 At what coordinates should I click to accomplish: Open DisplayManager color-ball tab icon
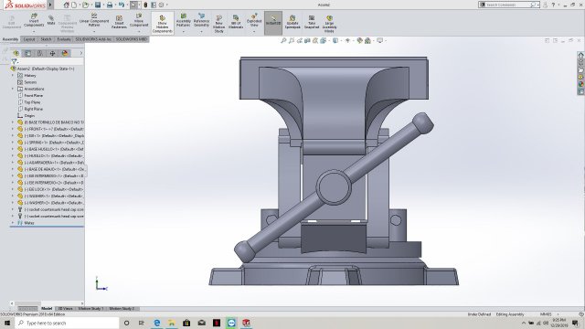click(x=65, y=53)
